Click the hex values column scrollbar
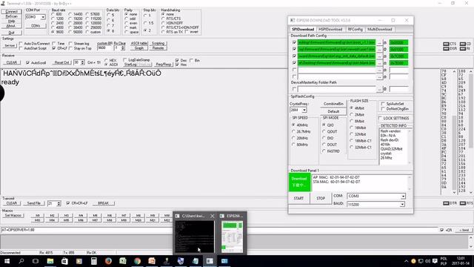Image resolution: width=474 pixels, height=267 pixels. pos(454,132)
